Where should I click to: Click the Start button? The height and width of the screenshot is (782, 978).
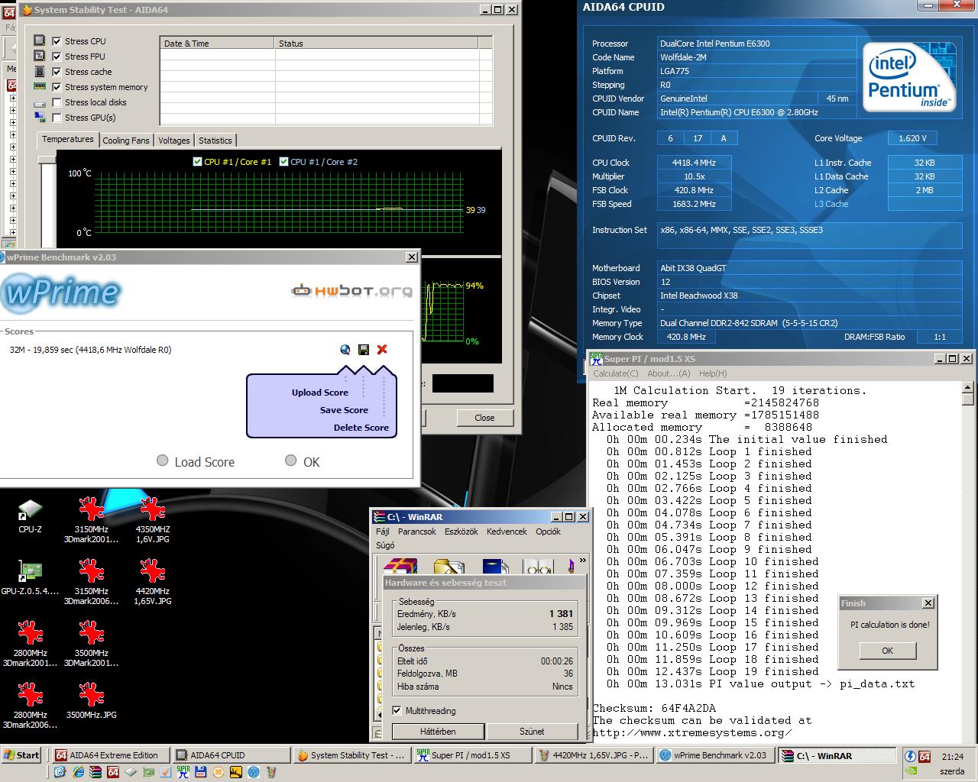click(x=21, y=755)
